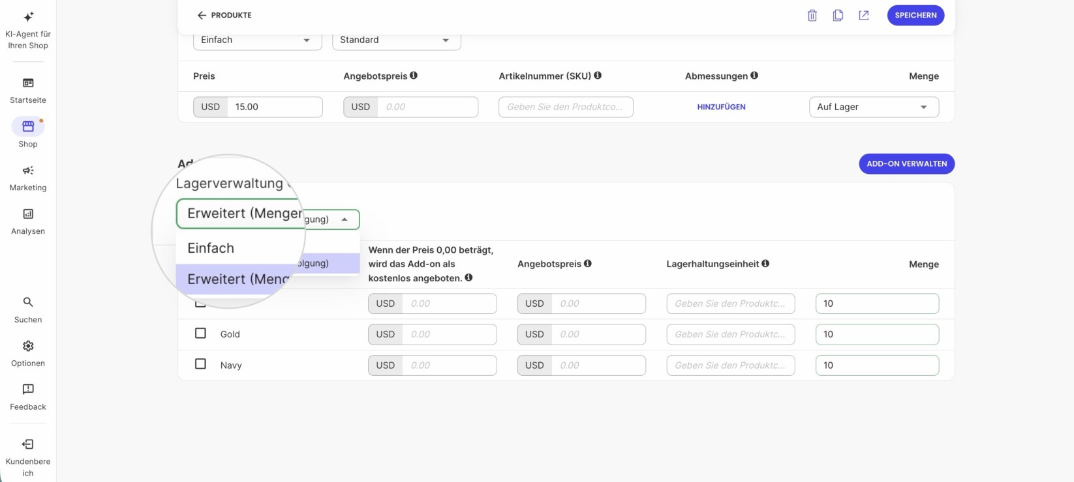Click the Navy add-on label
This screenshot has height=482, width=1074.
(231, 365)
